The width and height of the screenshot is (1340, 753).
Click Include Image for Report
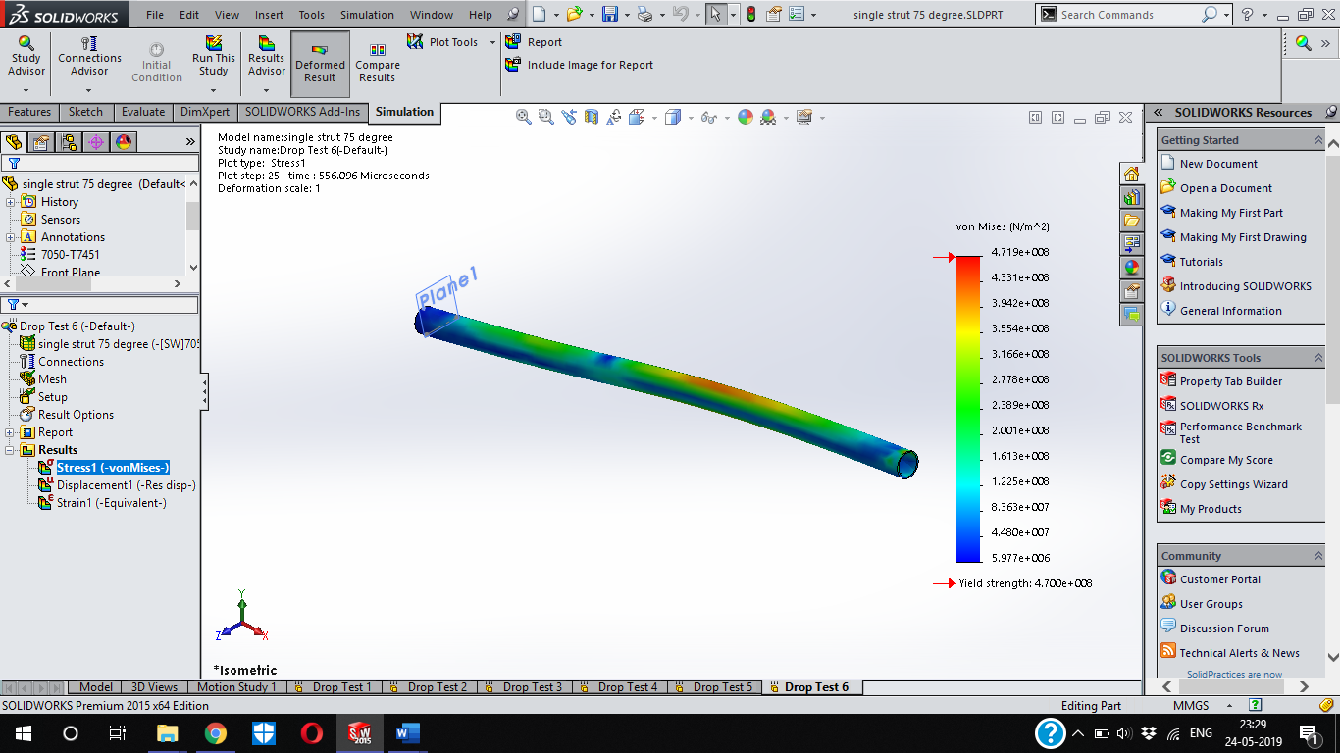point(579,65)
